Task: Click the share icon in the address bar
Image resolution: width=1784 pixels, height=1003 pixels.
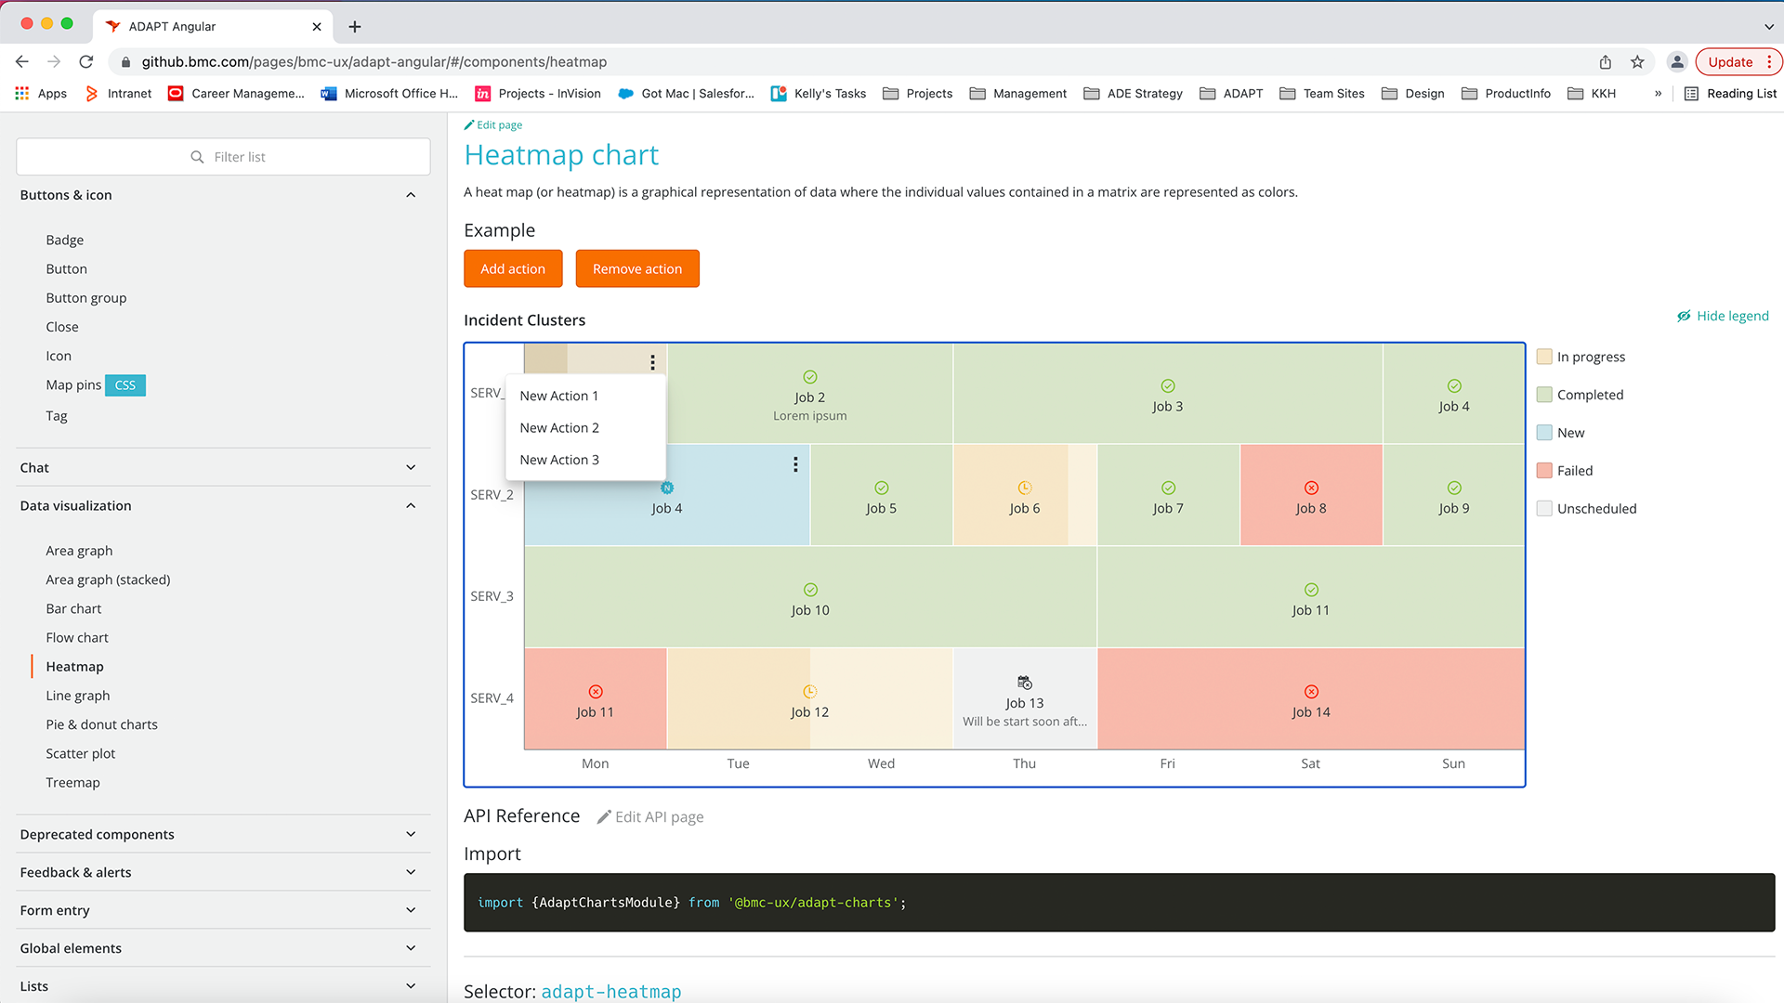Action: [x=1605, y=62]
